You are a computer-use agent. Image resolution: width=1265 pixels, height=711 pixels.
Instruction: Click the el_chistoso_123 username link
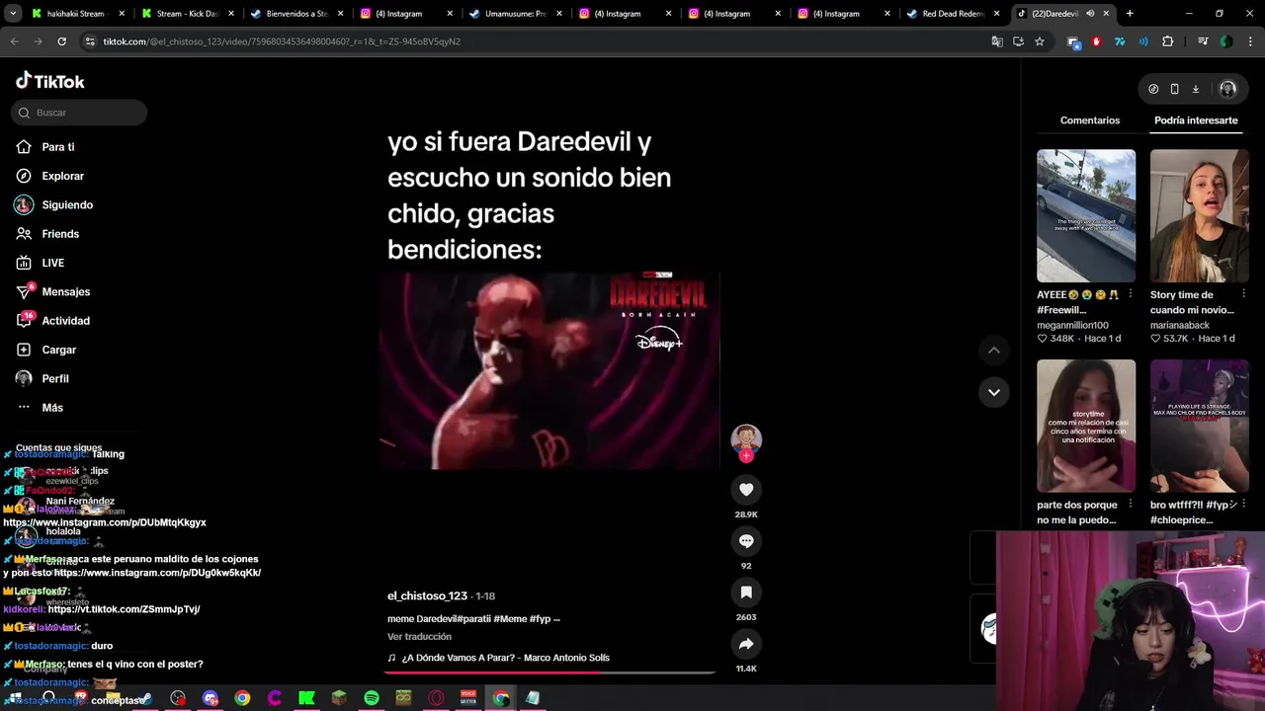(x=427, y=596)
